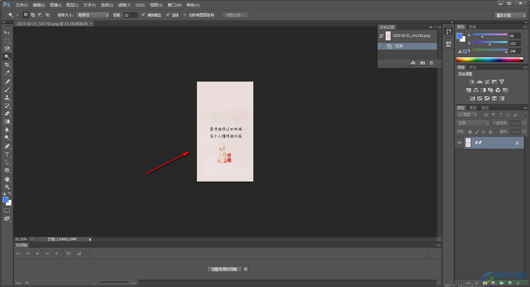Toggle 连续 contiguous checkbox
The width and height of the screenshot is (530, 287).
tap(168, 15)
